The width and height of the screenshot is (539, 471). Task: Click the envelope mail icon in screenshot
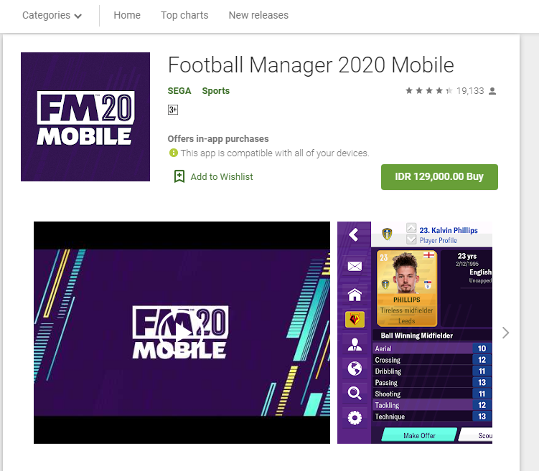click(x=355, y=266)
